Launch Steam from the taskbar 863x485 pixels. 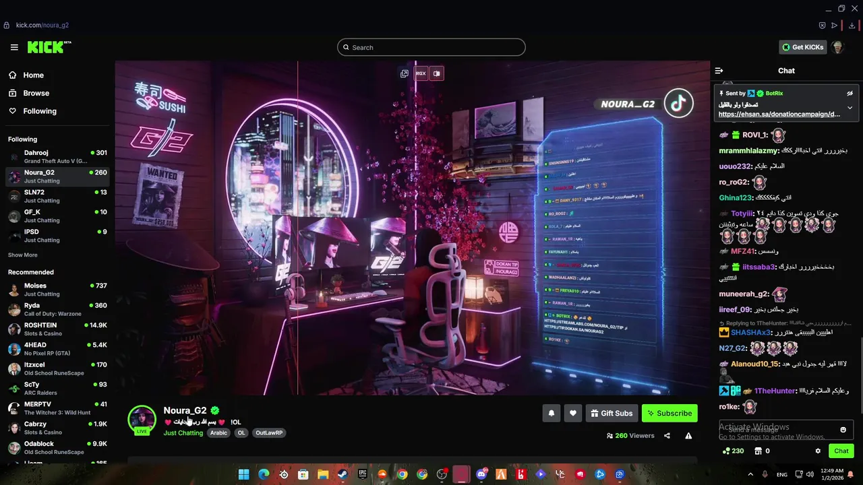pos(343,474)
